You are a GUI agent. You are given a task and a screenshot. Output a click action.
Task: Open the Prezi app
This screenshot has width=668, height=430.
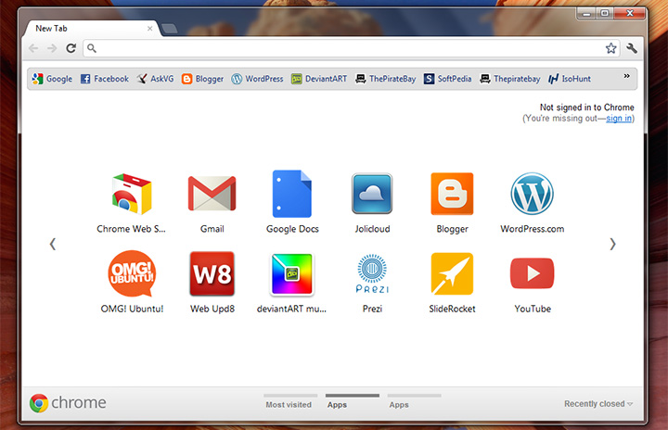coord(371,274)
